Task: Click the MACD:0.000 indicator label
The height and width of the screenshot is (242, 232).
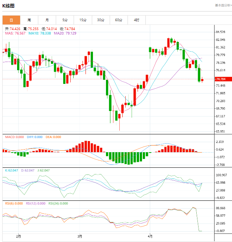Action: pos(14,137)
